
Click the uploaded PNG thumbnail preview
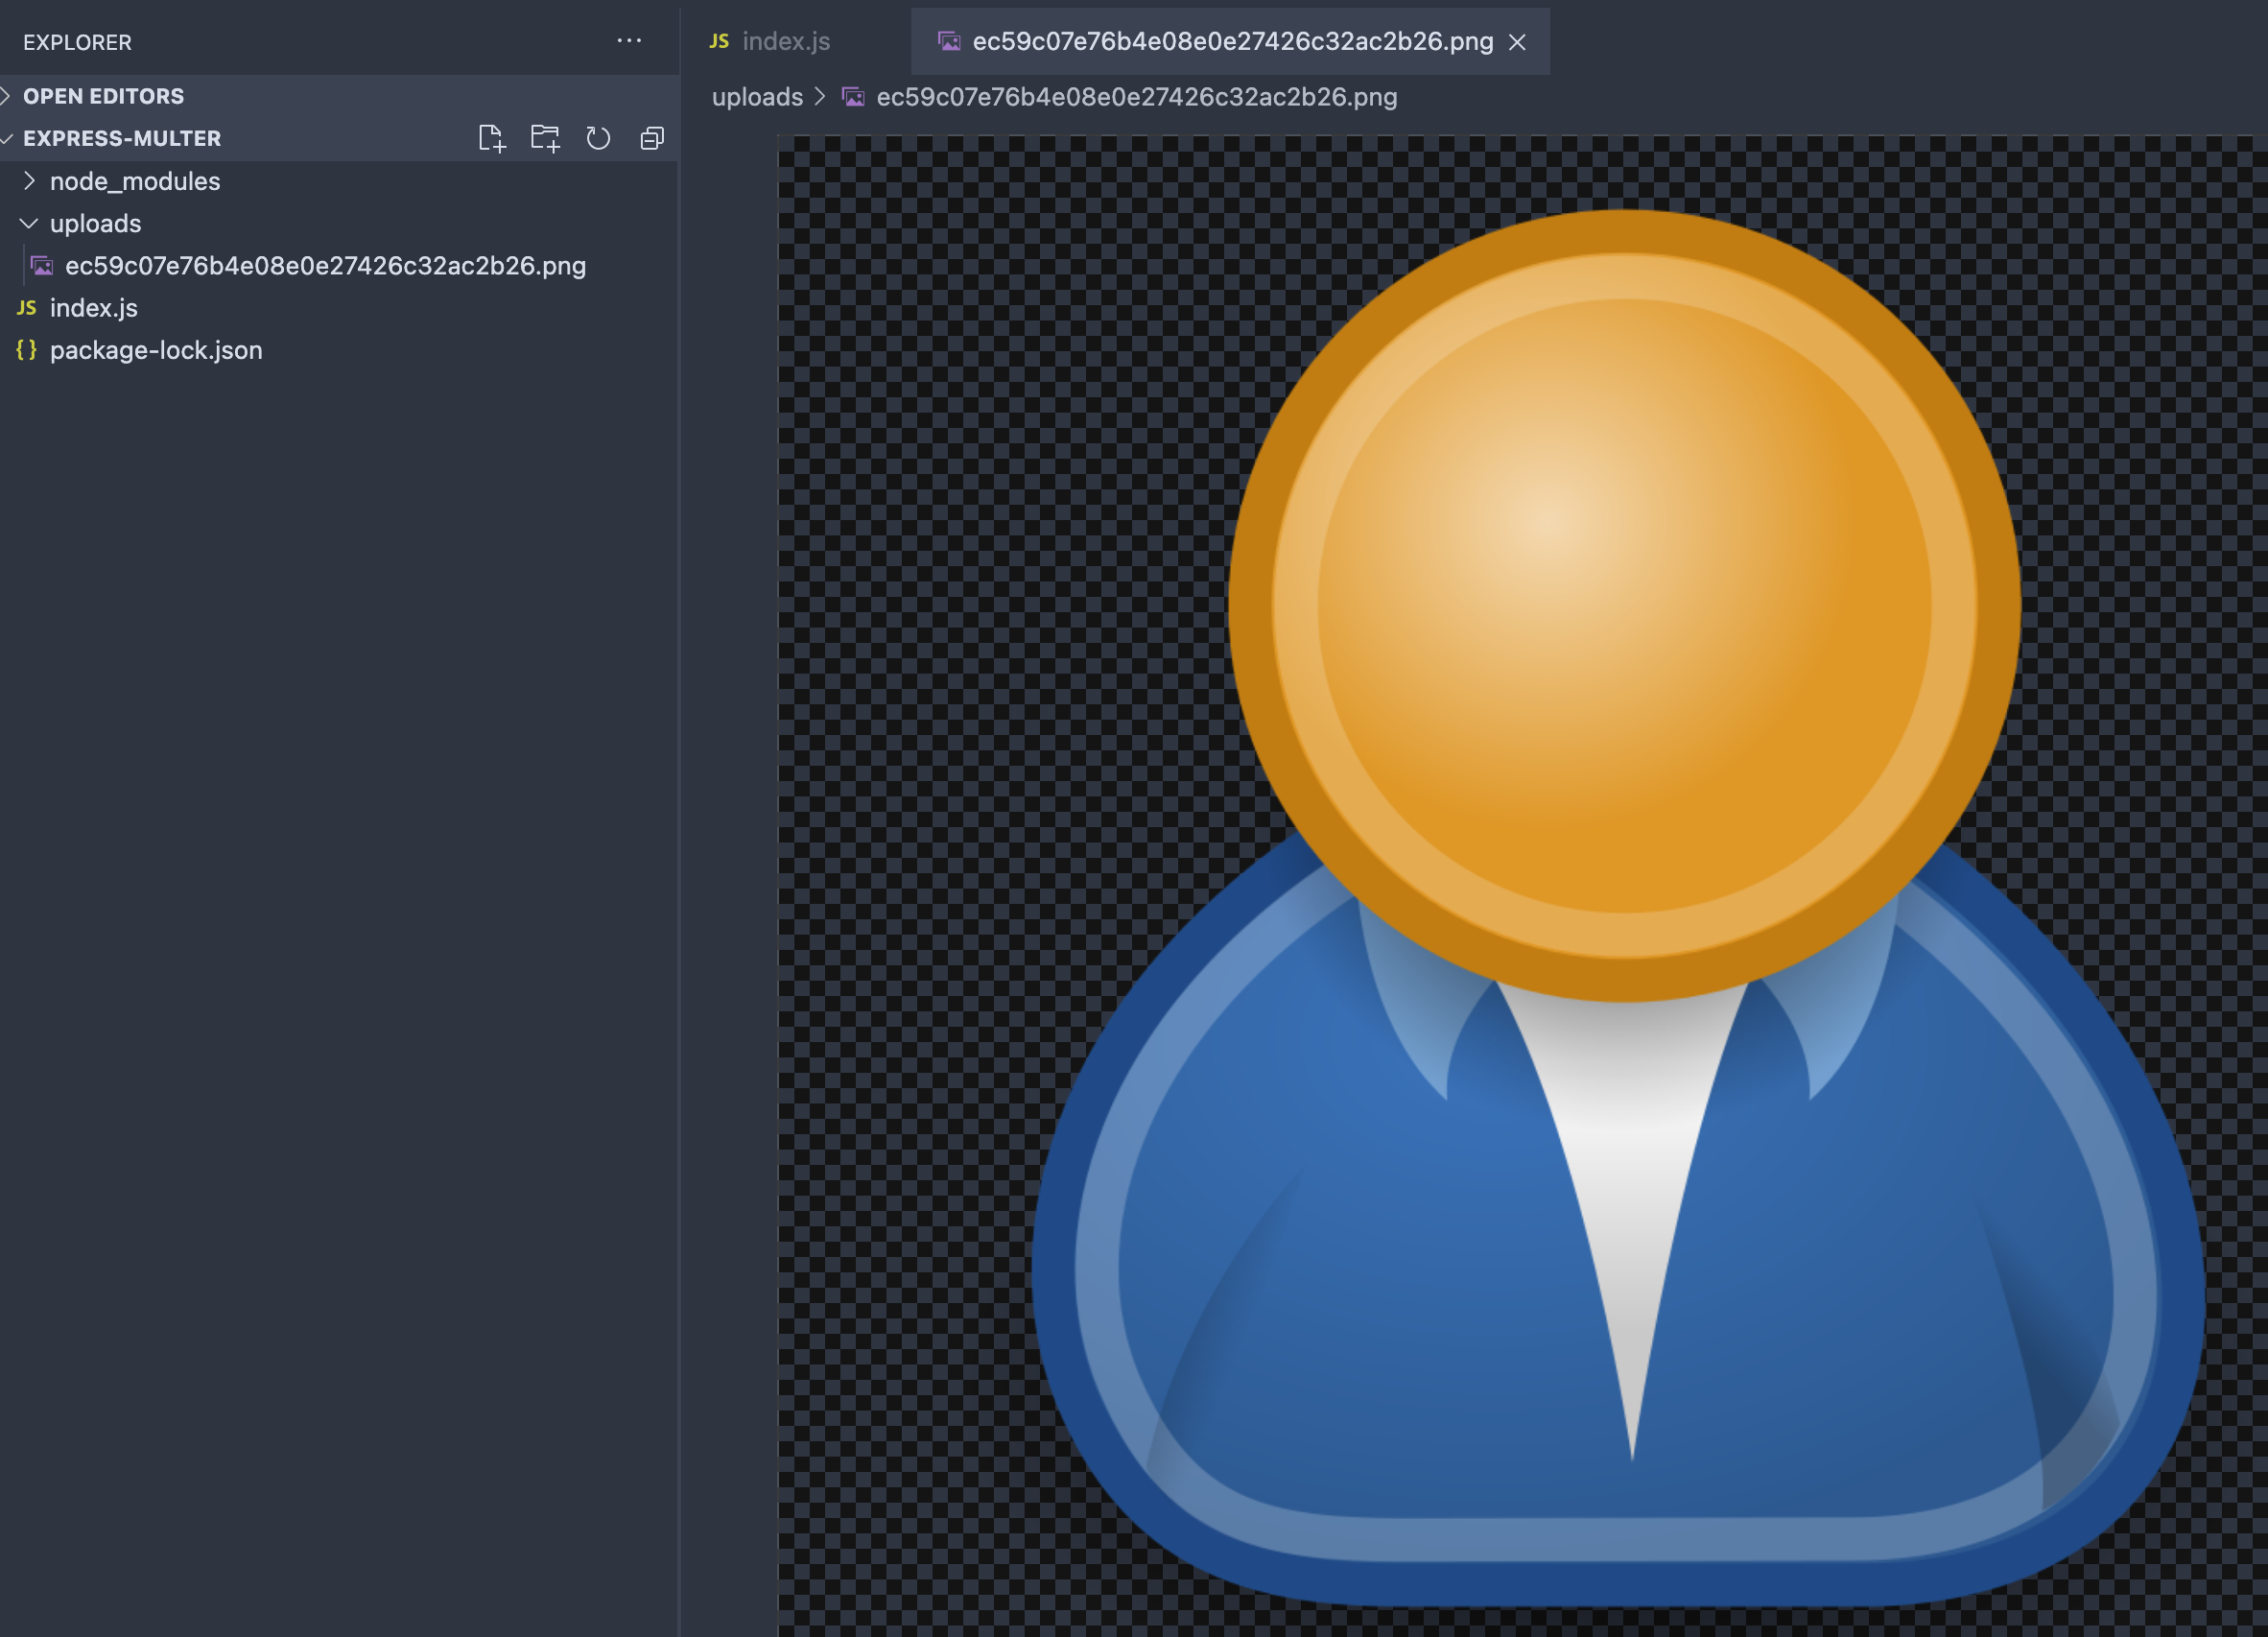40,264
